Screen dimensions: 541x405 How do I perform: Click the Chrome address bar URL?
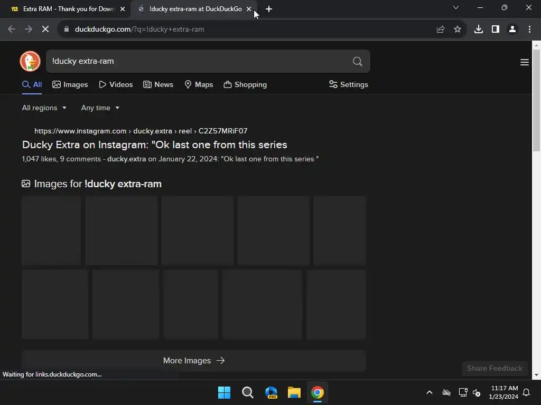[139, 30]
